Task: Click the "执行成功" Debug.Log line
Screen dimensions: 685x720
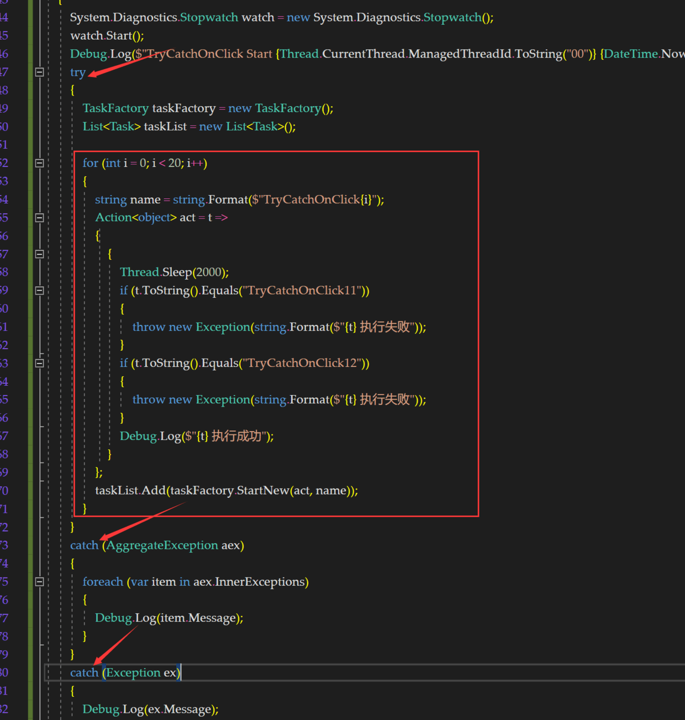Action: tap(197, 436)
